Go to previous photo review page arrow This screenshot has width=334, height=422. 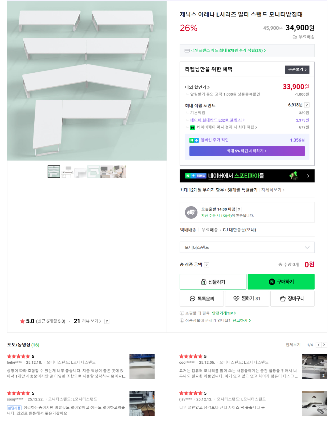click(x=319, y=345)
